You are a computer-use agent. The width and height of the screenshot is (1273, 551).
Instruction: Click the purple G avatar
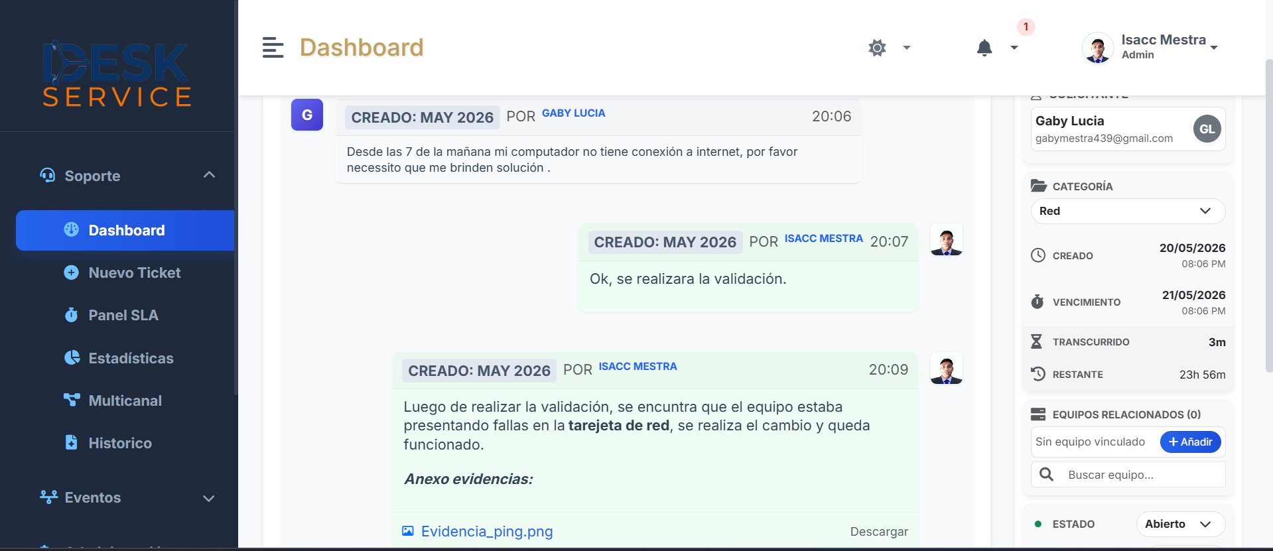click(x=307, y=115)
